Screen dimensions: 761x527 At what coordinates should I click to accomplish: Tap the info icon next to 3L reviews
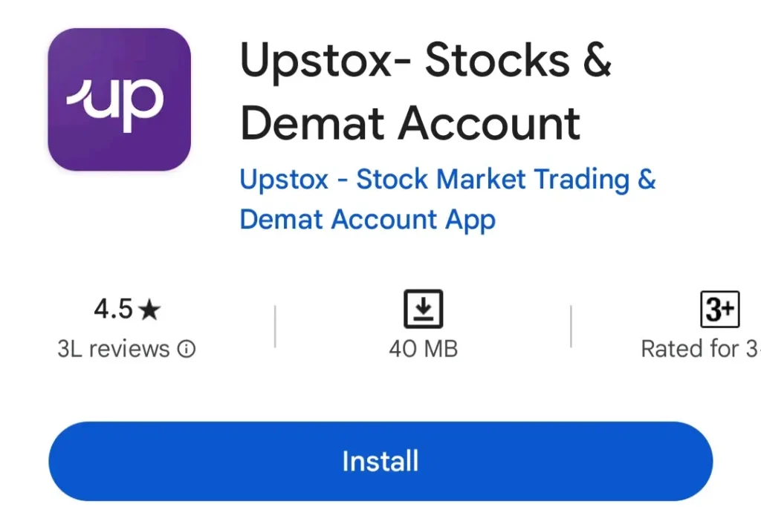[x=188, y=349]
